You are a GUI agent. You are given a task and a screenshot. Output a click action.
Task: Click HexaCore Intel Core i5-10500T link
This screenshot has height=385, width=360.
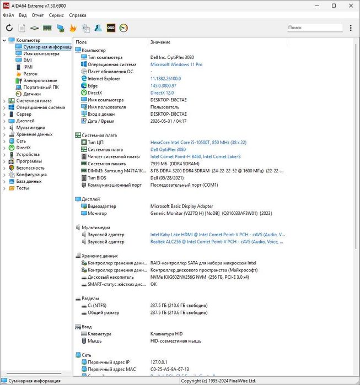198,143
